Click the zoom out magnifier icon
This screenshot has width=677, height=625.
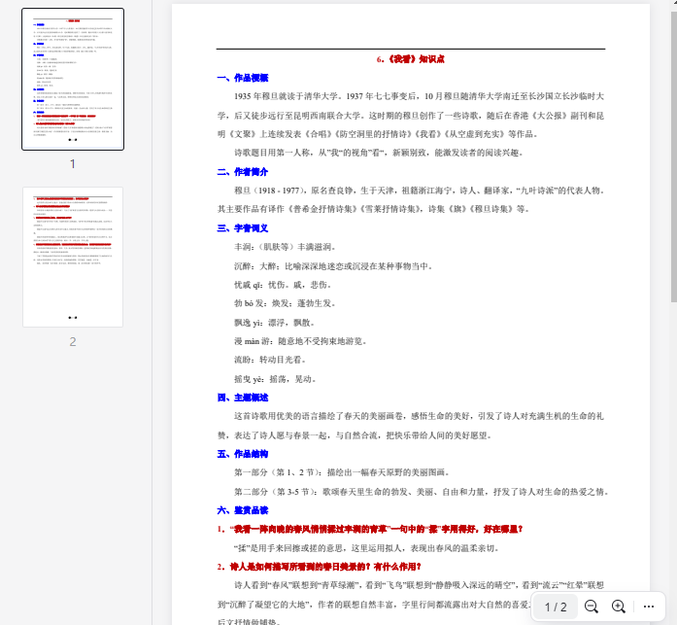pyautogui.click(x=591, y=607)
